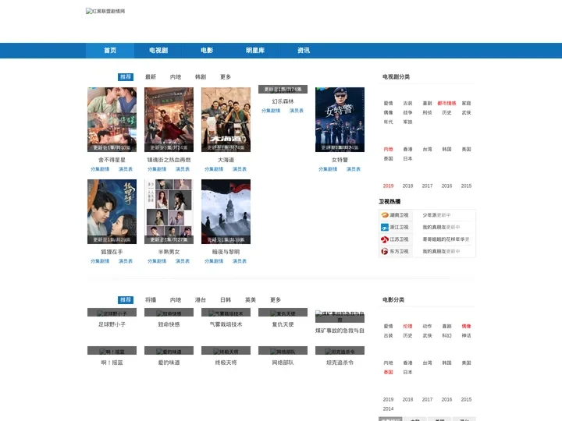Image resolution: width=562 pixels, height=421 pixels.
Task: Switch to the 韩剧 TV drama tab
Action: click(x=201, y=77)
